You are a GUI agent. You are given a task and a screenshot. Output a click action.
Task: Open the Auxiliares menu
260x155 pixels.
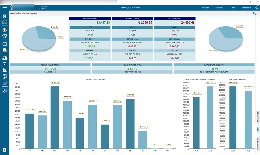tap(205, 8)
